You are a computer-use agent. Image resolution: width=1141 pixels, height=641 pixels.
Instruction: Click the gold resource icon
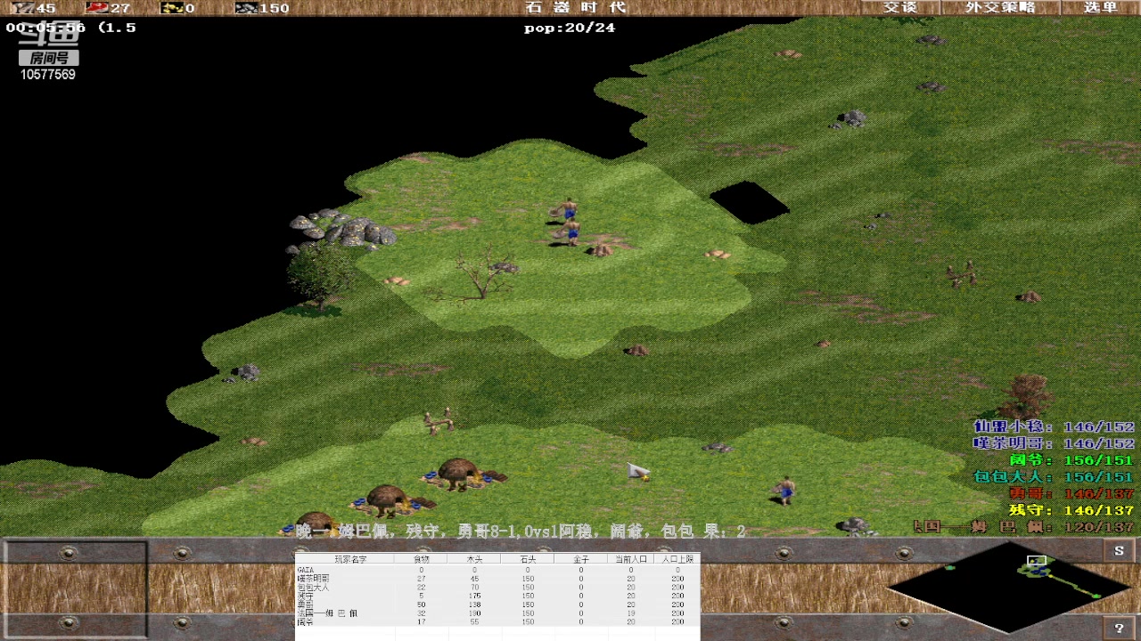(171, 8)
